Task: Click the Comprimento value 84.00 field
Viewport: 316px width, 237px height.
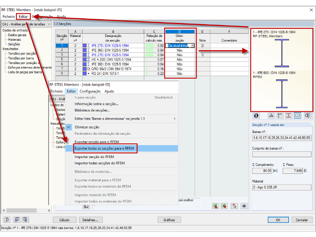Action: (262, 171)
